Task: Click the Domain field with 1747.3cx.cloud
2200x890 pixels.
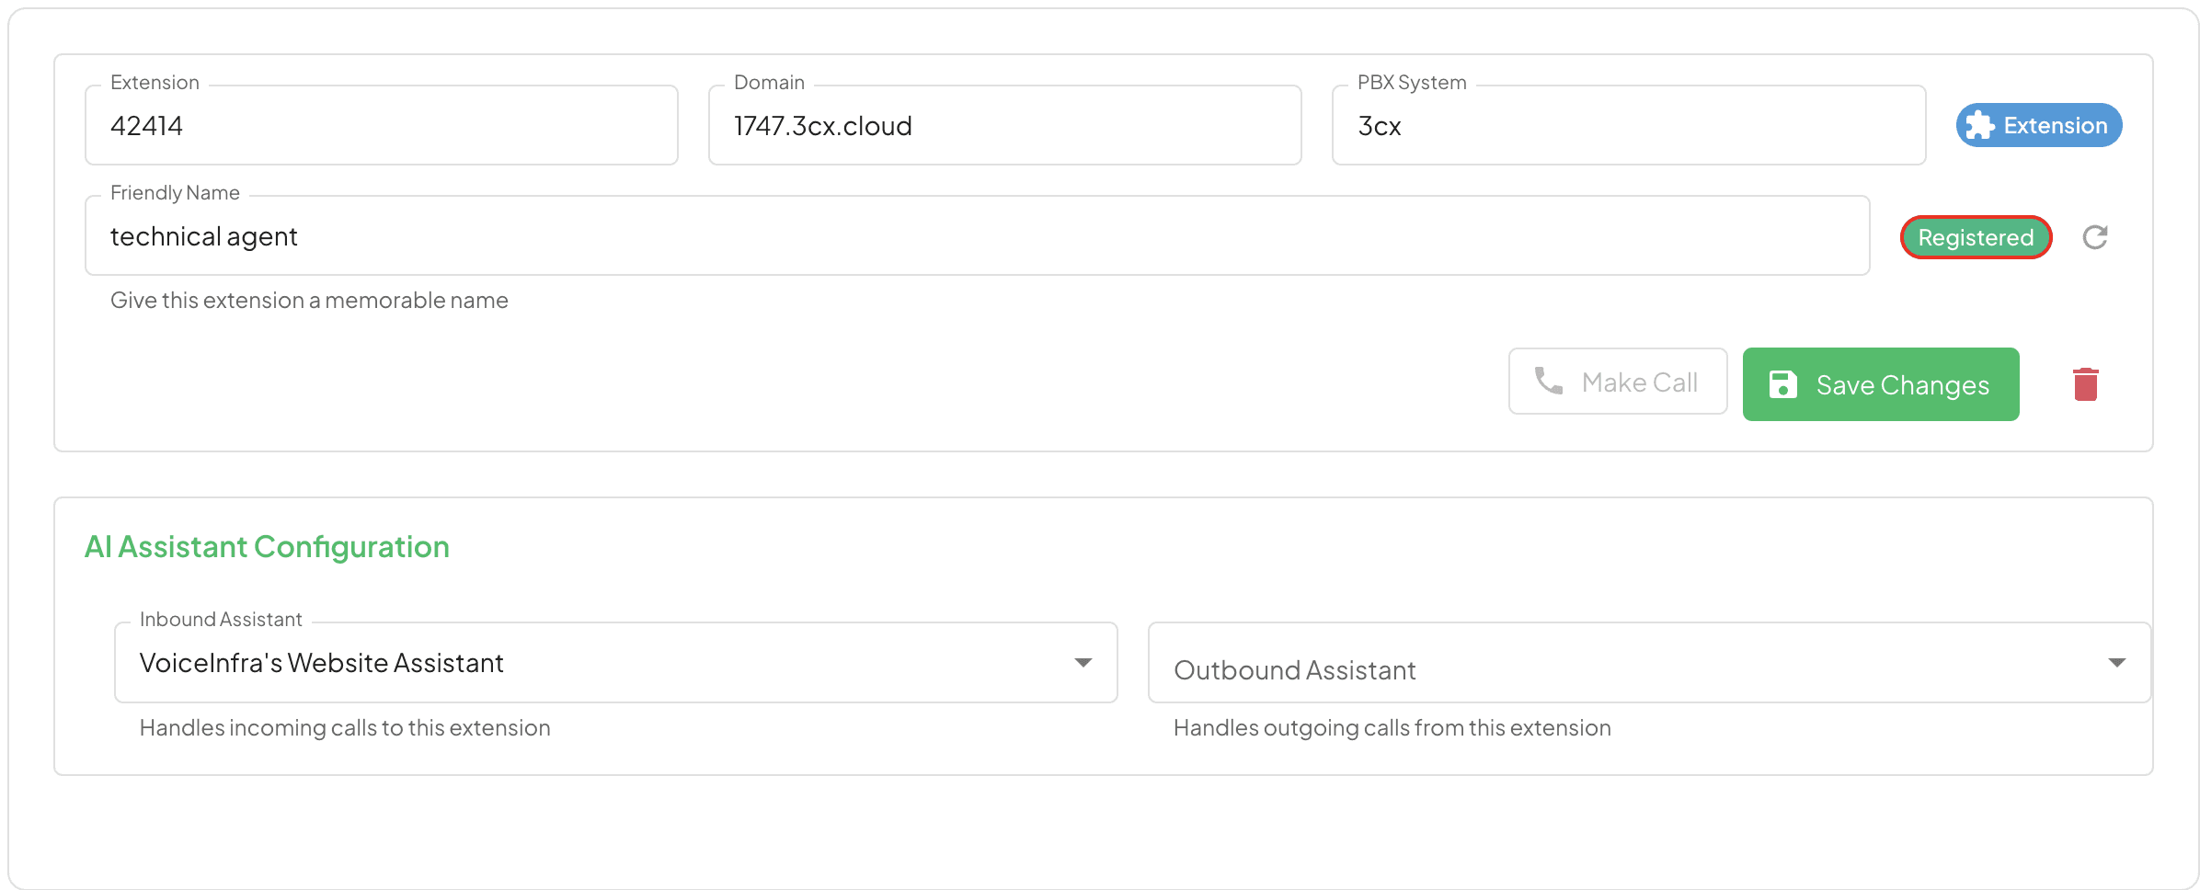Action: [x=1004, y=126]
